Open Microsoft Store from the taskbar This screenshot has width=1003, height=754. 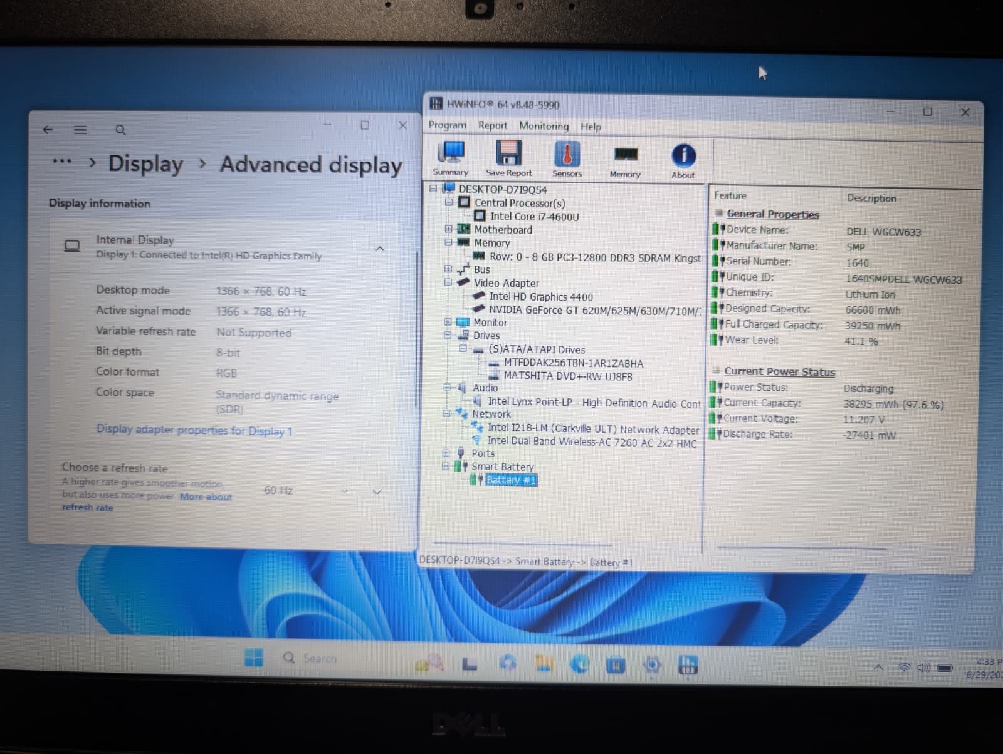616,664
